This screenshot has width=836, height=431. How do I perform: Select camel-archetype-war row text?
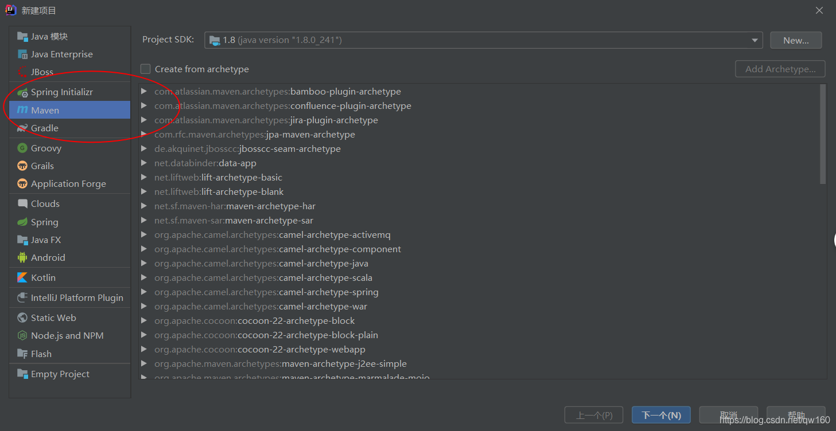tap(260, 307)
